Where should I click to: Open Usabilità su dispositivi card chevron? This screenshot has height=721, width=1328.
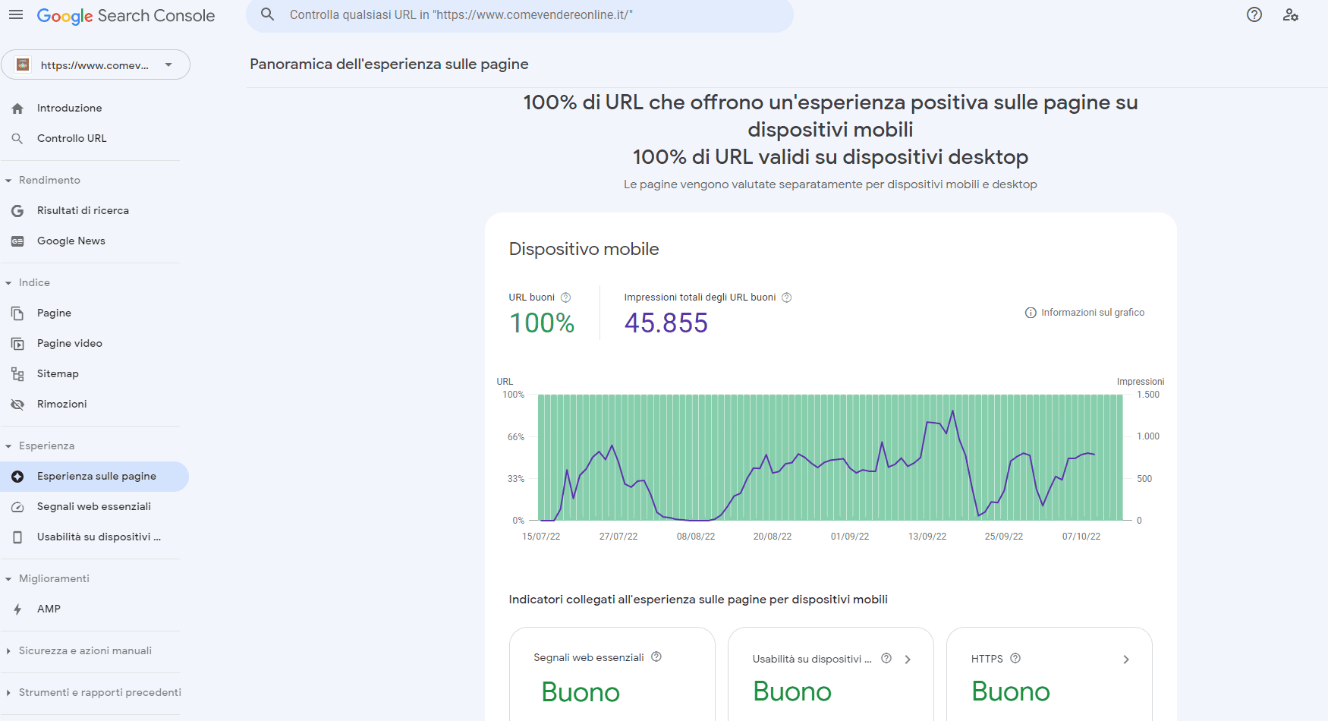pos(908,660)
